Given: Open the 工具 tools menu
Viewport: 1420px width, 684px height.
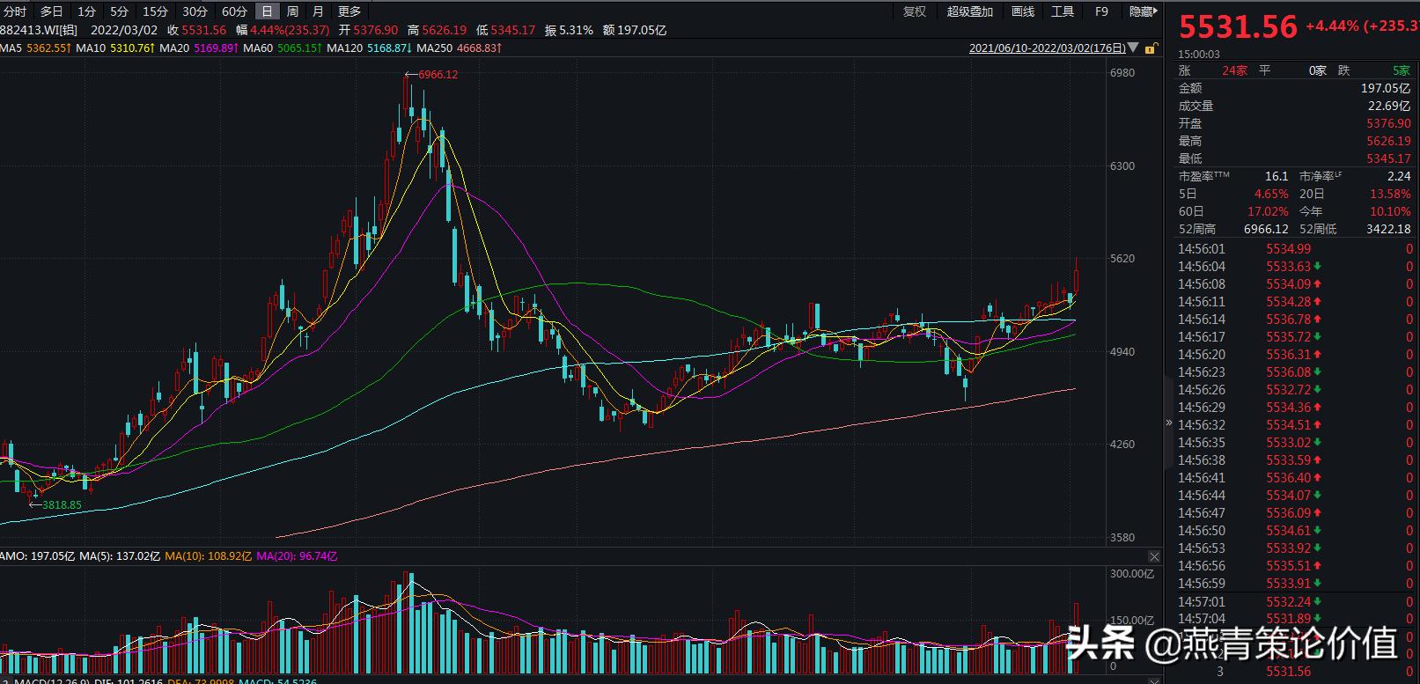Looking at the screenshot, I should 1063,11.
